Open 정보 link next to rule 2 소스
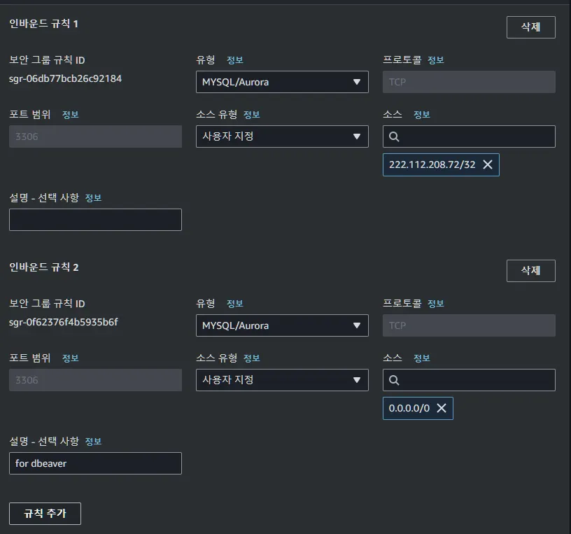The image size is (571, 534). [422, 358]
